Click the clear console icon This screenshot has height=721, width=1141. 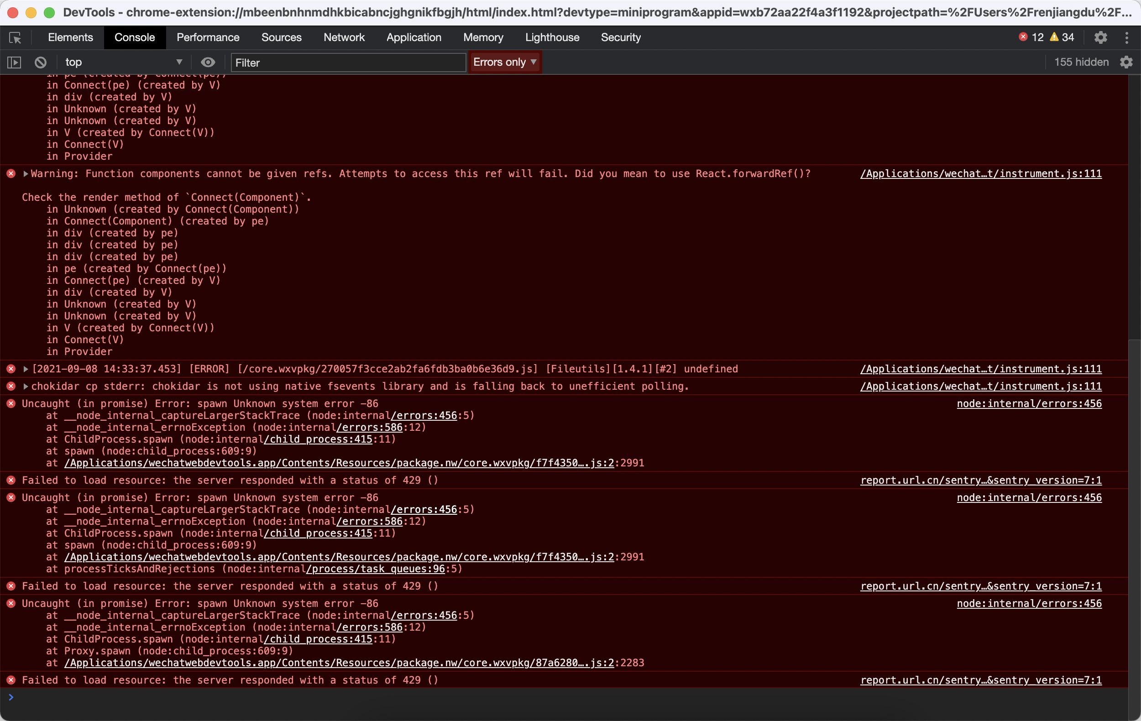click(x=41, y=62)
